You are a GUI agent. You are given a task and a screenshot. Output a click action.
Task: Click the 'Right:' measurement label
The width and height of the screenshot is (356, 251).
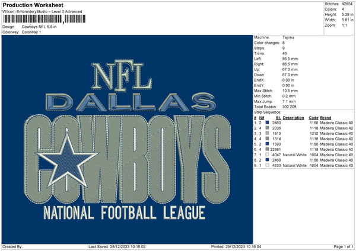[x=259, y=64]
